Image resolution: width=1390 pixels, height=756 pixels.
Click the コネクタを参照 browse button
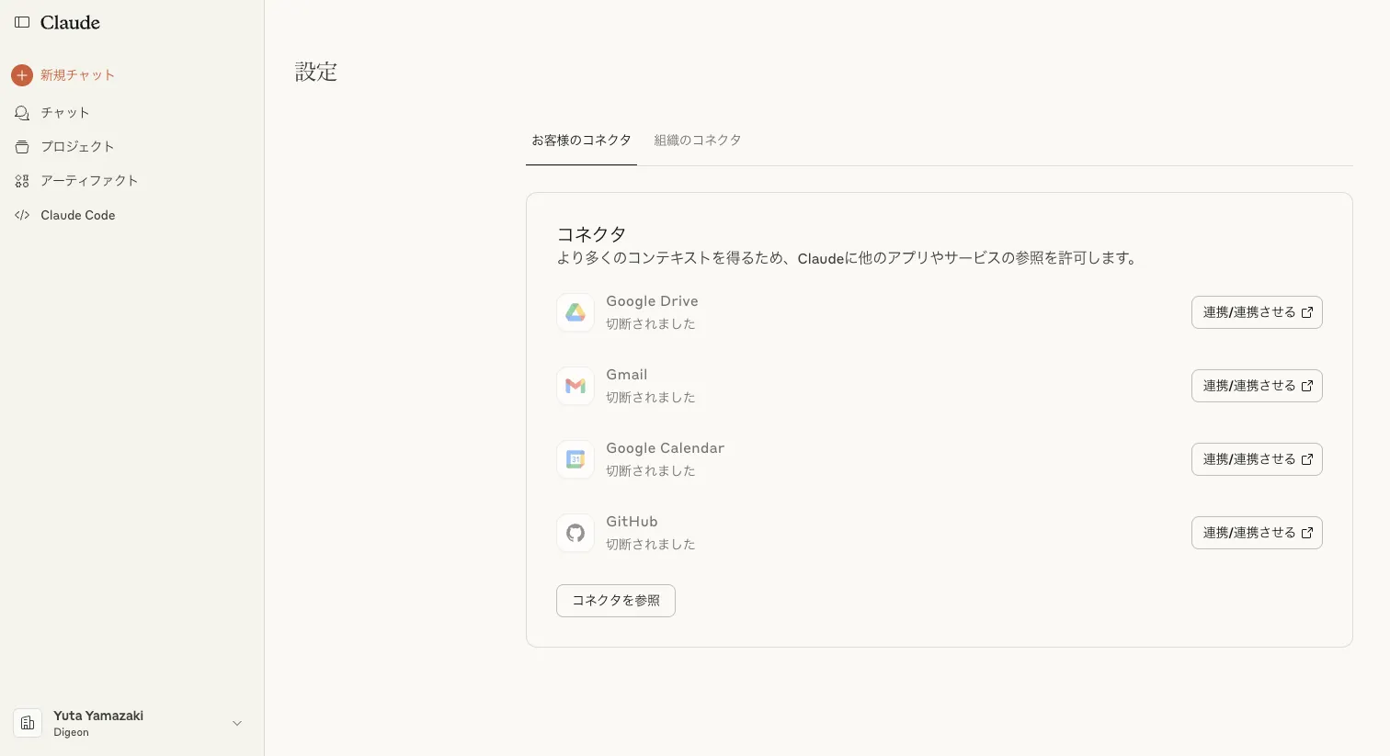pos(616,601)
